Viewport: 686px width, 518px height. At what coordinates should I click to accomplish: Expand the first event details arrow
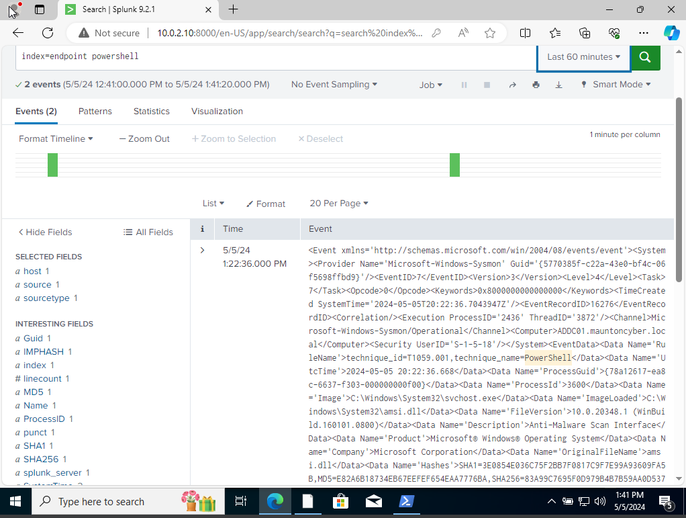[x=201, y=249]
